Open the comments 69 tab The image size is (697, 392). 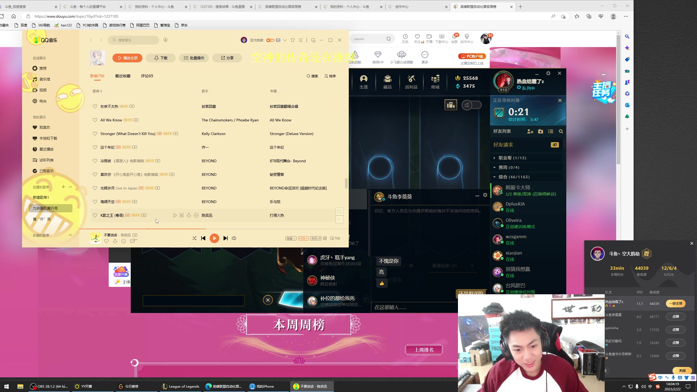click(147, 76)
